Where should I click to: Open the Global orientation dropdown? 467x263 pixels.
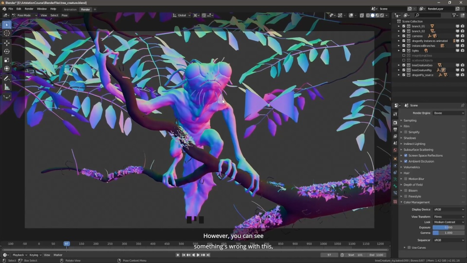pos(182,15)
